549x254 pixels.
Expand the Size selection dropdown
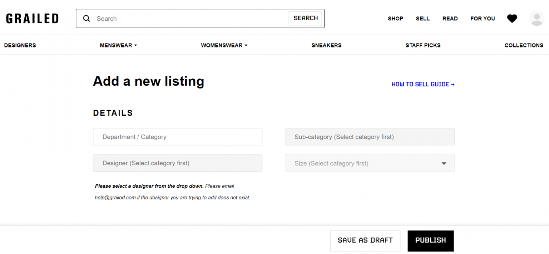370,163
